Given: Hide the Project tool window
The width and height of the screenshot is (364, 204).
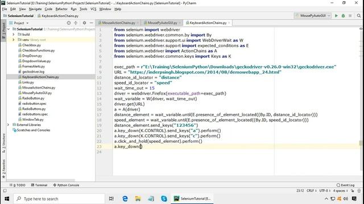Looking at the screenshot, I should [91, 23].
